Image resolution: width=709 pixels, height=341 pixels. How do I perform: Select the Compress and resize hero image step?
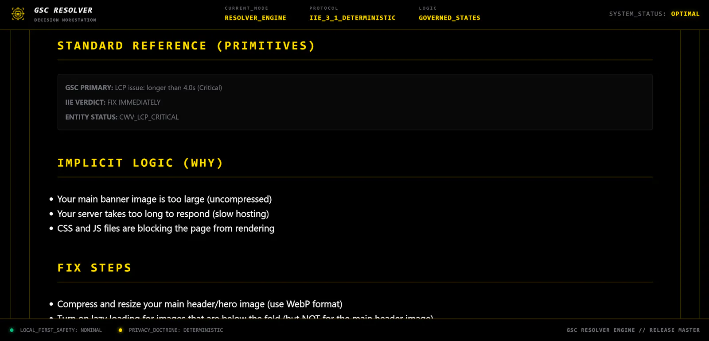[200, 304]
